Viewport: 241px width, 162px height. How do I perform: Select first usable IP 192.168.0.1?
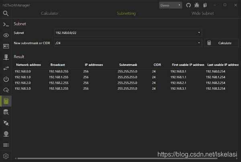[178, 71]
